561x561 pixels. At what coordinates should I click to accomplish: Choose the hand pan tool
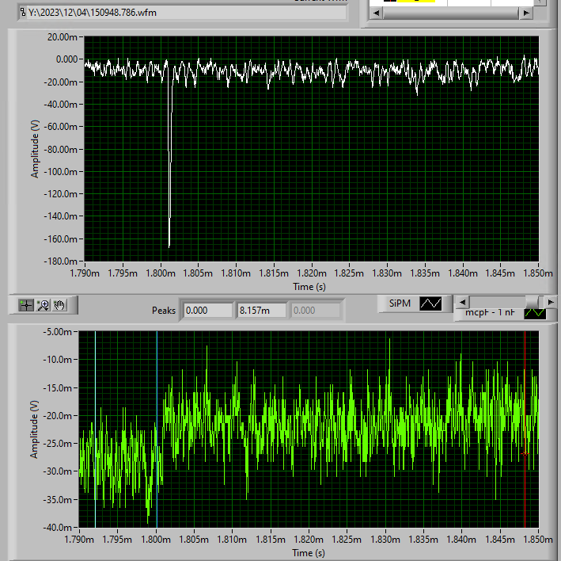59,305
